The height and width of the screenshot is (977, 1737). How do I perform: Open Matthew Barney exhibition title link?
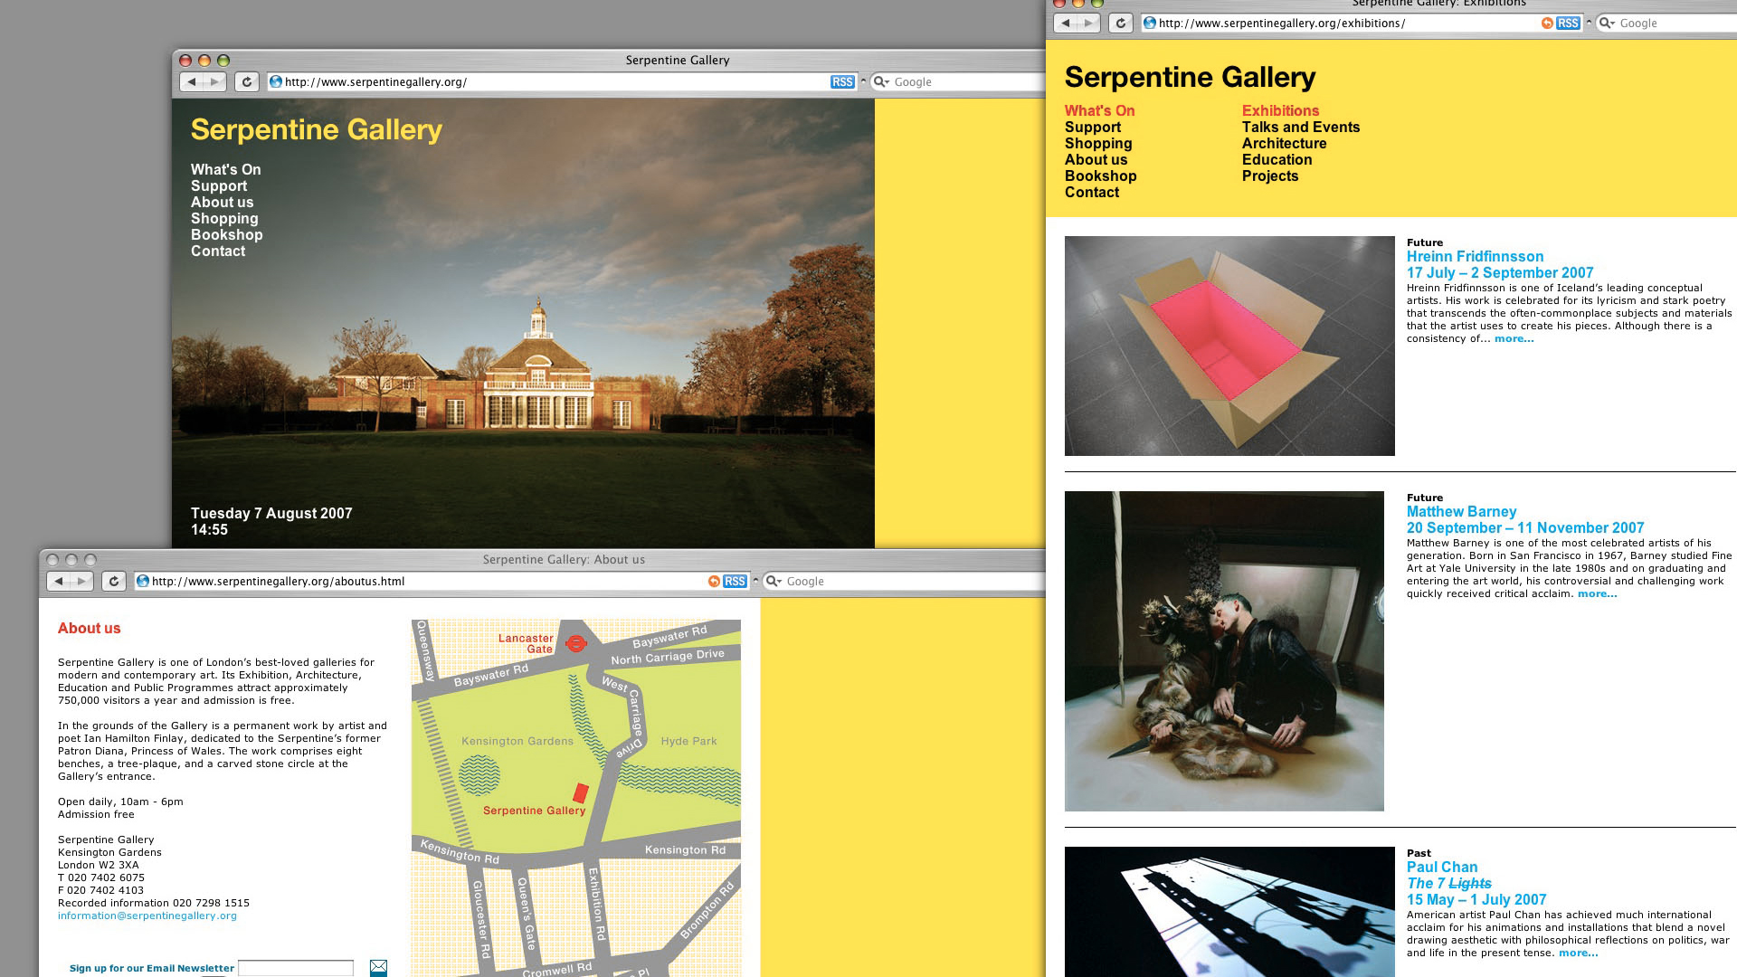[1461, 512]
